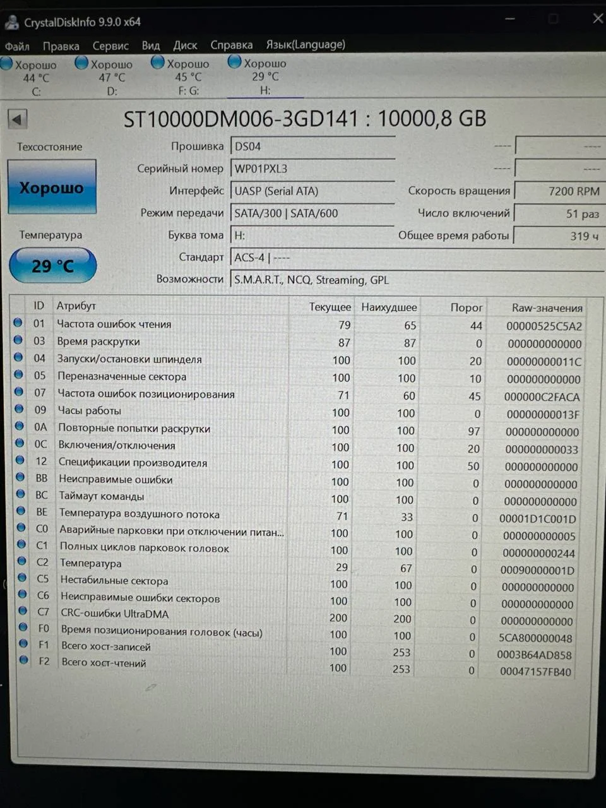Click status dot for attribute F0
The image size is (606, 808).
point(23,627)
